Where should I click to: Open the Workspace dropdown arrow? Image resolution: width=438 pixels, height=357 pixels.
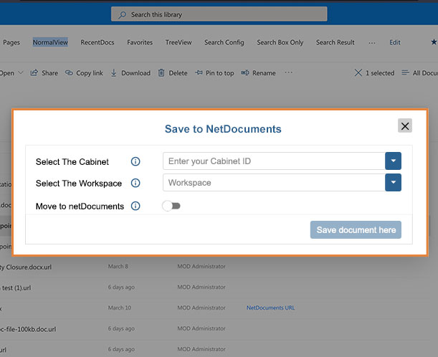tap(393, 182)
